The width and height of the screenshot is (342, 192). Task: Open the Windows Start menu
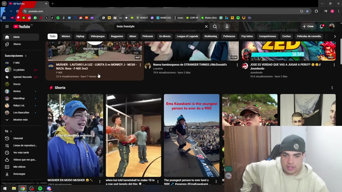[x=5, y=189]
